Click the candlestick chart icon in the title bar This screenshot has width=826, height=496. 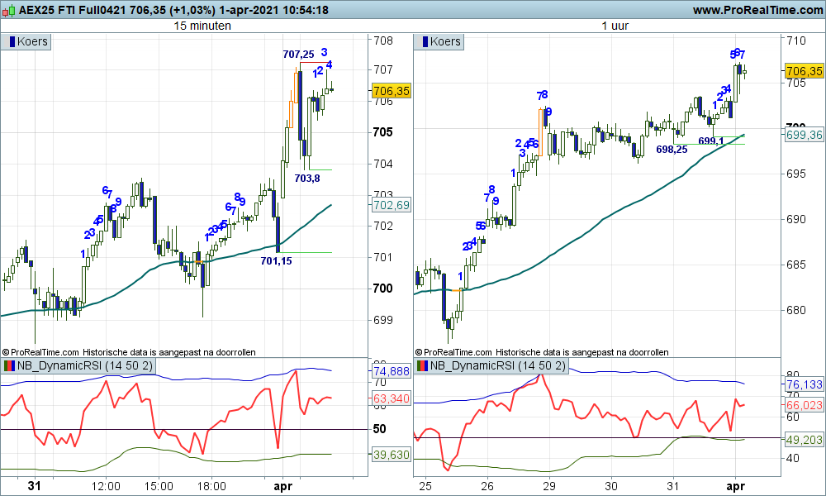10,9
